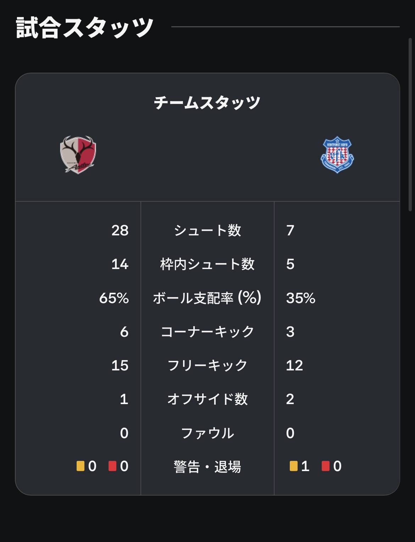Image resolution: width=415 pixels, height=542 pixels.
Task: Click the コーナーキック stat label
Action: (207, 332)
